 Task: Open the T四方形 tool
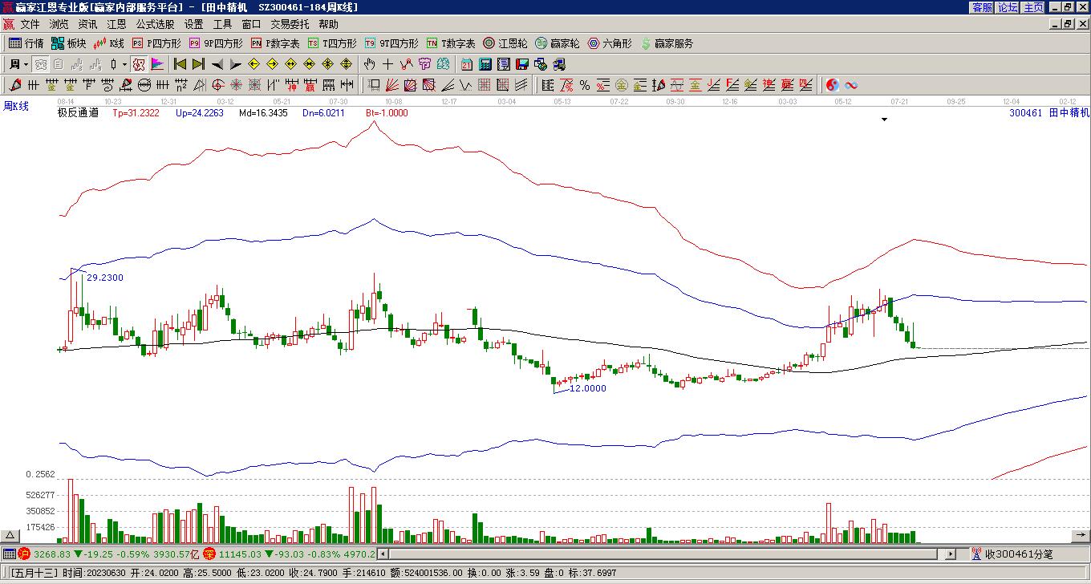click(x=332, y=43)
